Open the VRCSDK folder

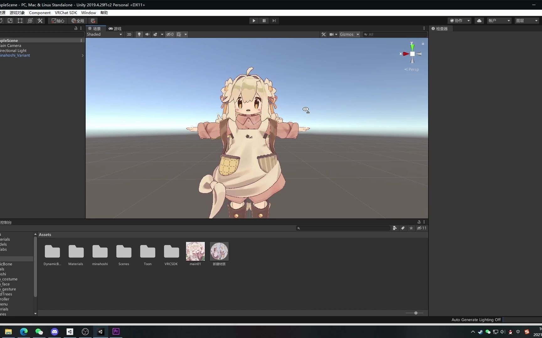[171, 254]
